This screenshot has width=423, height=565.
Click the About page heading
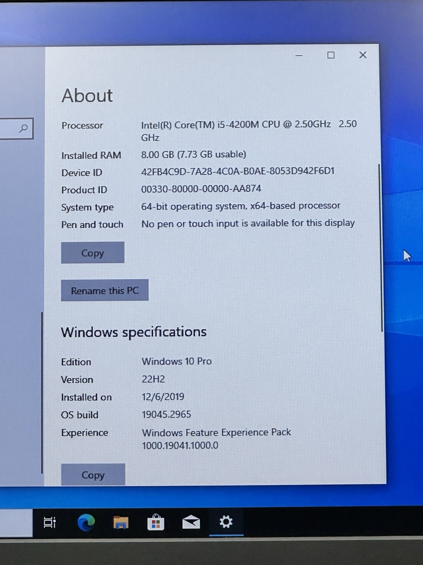pyautogui.click(x=87, y=95)
